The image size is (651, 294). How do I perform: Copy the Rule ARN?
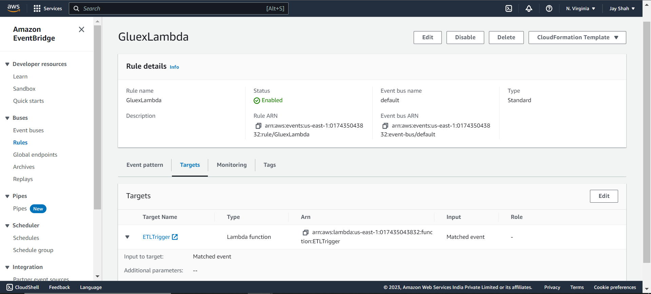tap(258, 126)
